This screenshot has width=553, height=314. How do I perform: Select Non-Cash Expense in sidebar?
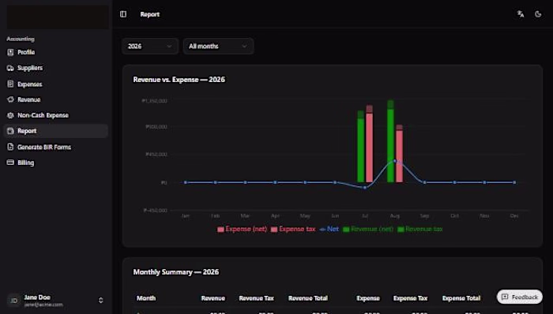(56, 115)
